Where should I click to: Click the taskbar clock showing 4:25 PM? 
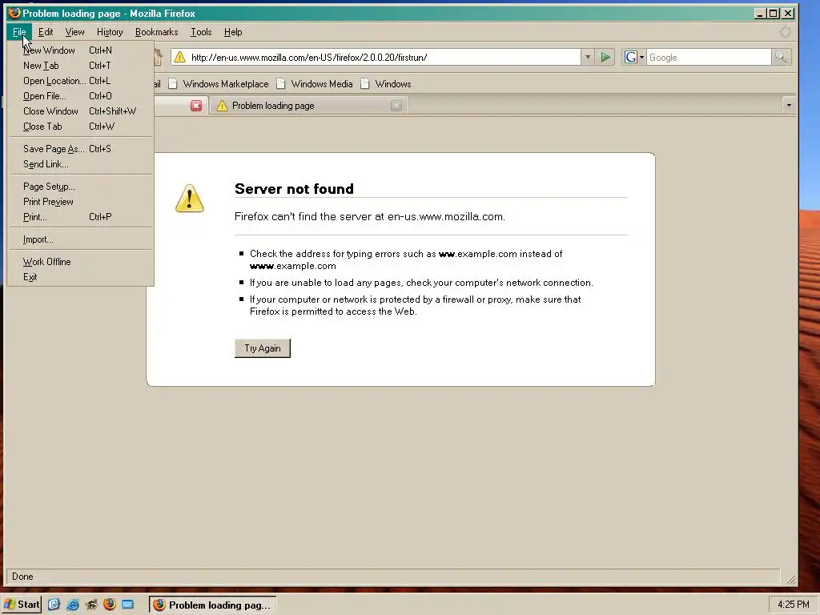click(x=793, y=605)
